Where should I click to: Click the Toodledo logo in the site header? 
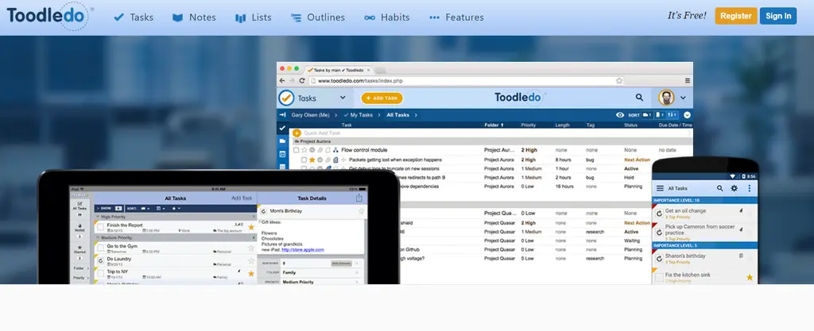click(x=50, y=16)
